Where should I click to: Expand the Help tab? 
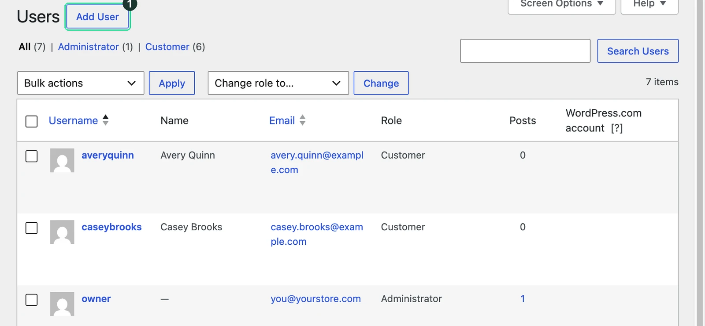coord(649,4)
